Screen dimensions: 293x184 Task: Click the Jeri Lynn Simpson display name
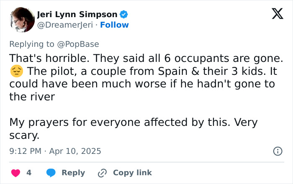(77, 15)
